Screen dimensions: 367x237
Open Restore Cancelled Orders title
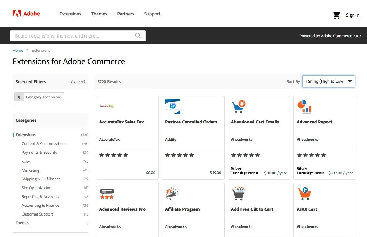point(191,122)
